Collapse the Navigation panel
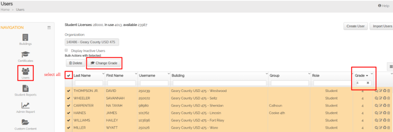The height and width of the screenshot is (132, 393). pos(49,28)
